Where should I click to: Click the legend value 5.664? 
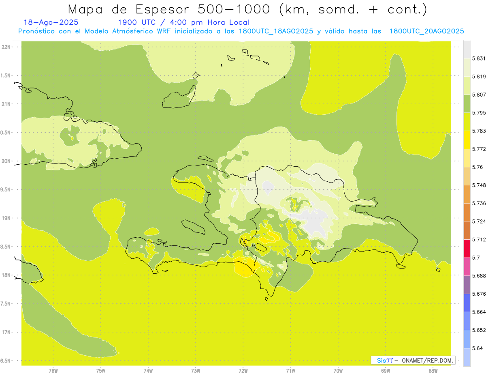click(x=479, y=312)
